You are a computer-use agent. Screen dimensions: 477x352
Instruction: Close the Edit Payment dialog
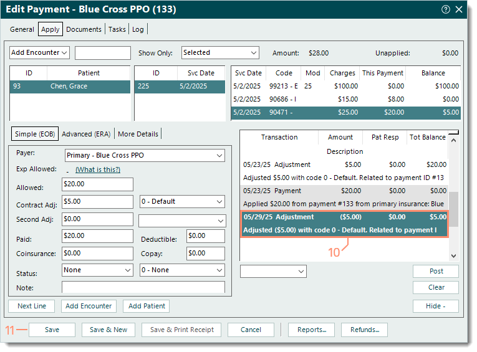point(459,9)
